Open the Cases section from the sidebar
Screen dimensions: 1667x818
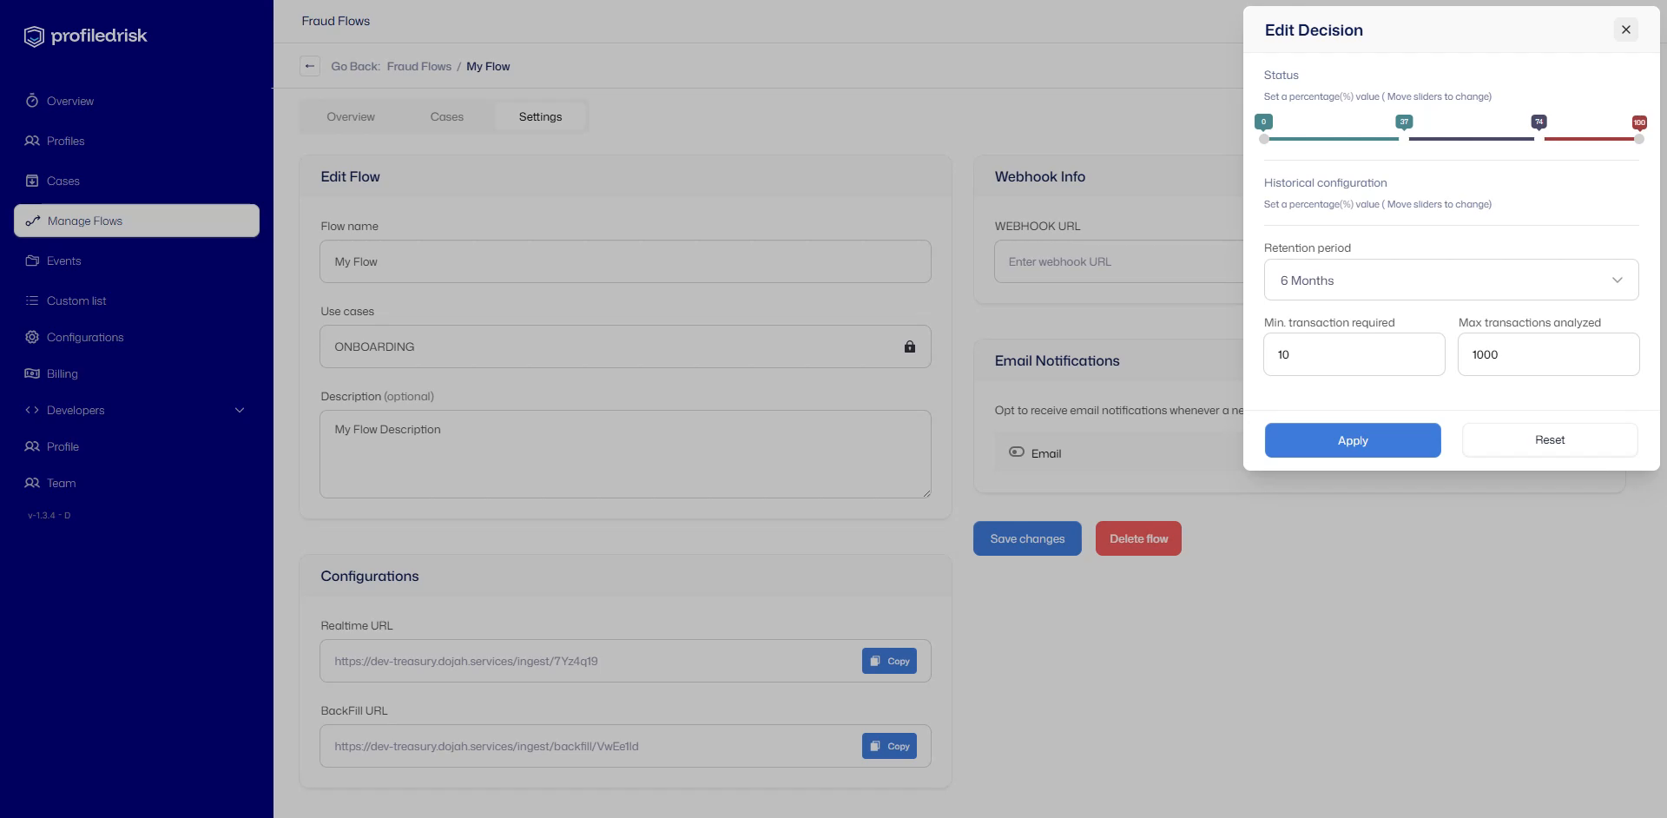31,181
